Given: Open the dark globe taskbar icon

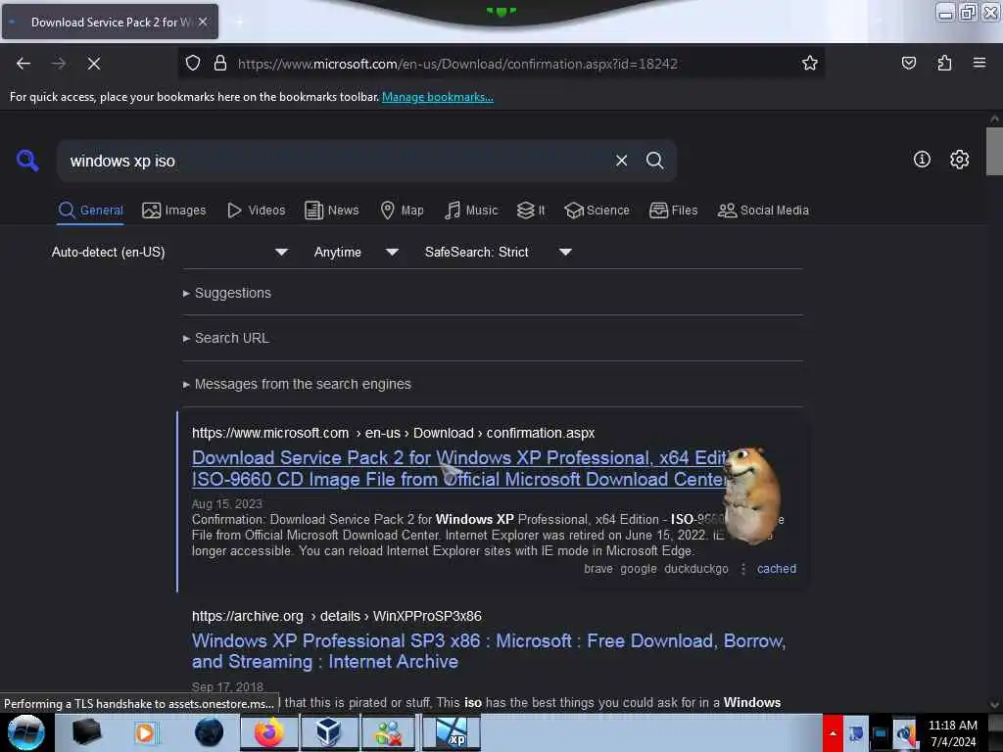Looking at the screenshot, I should point(210,732).
